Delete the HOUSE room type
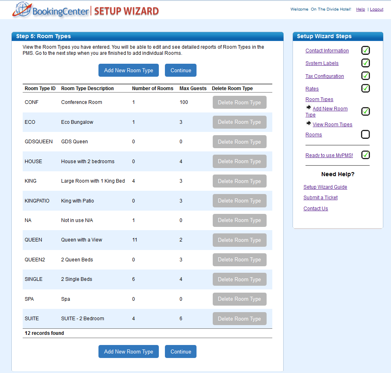This screenshot has height=373, width=391. (239, 162)
